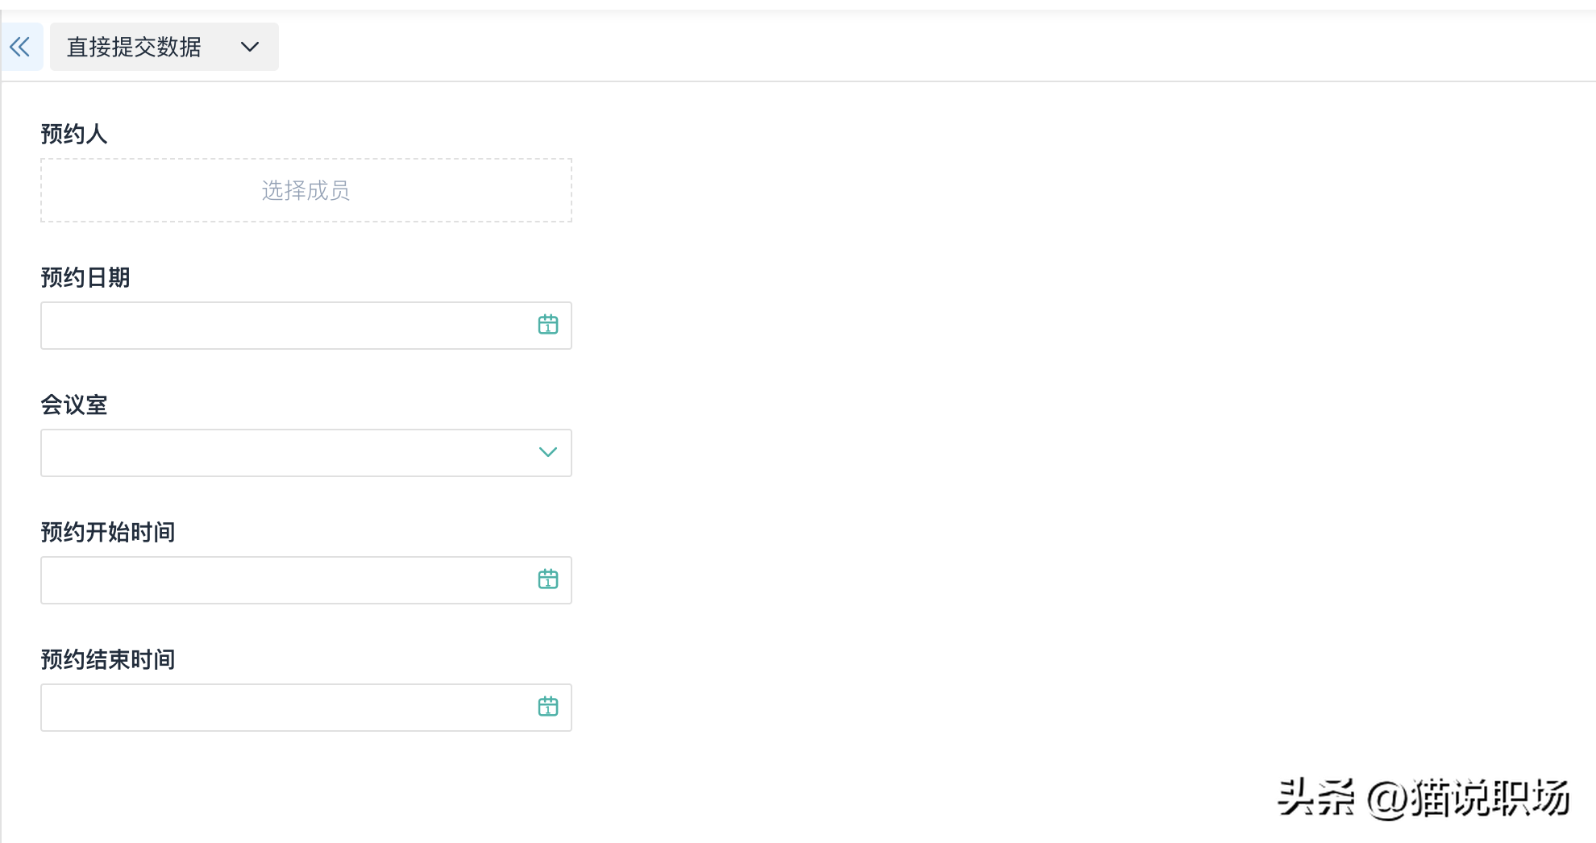Expand the 会议室 selection box

tap(282, 453)
